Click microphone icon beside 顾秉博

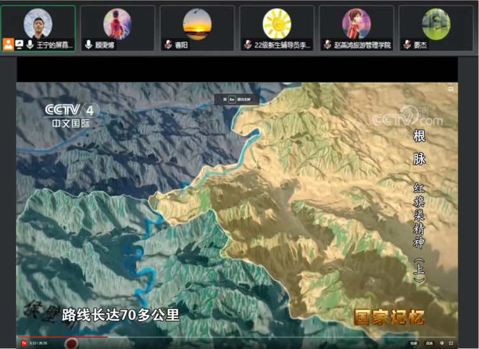[89, 44]
